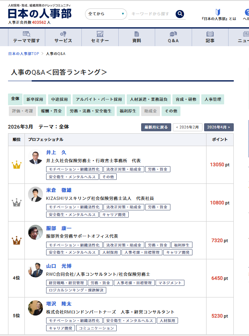Image resolution: width=249 pixels, height=336 pixels.
Task: Go to next month 2026年4月
Action: coord(219,127)
